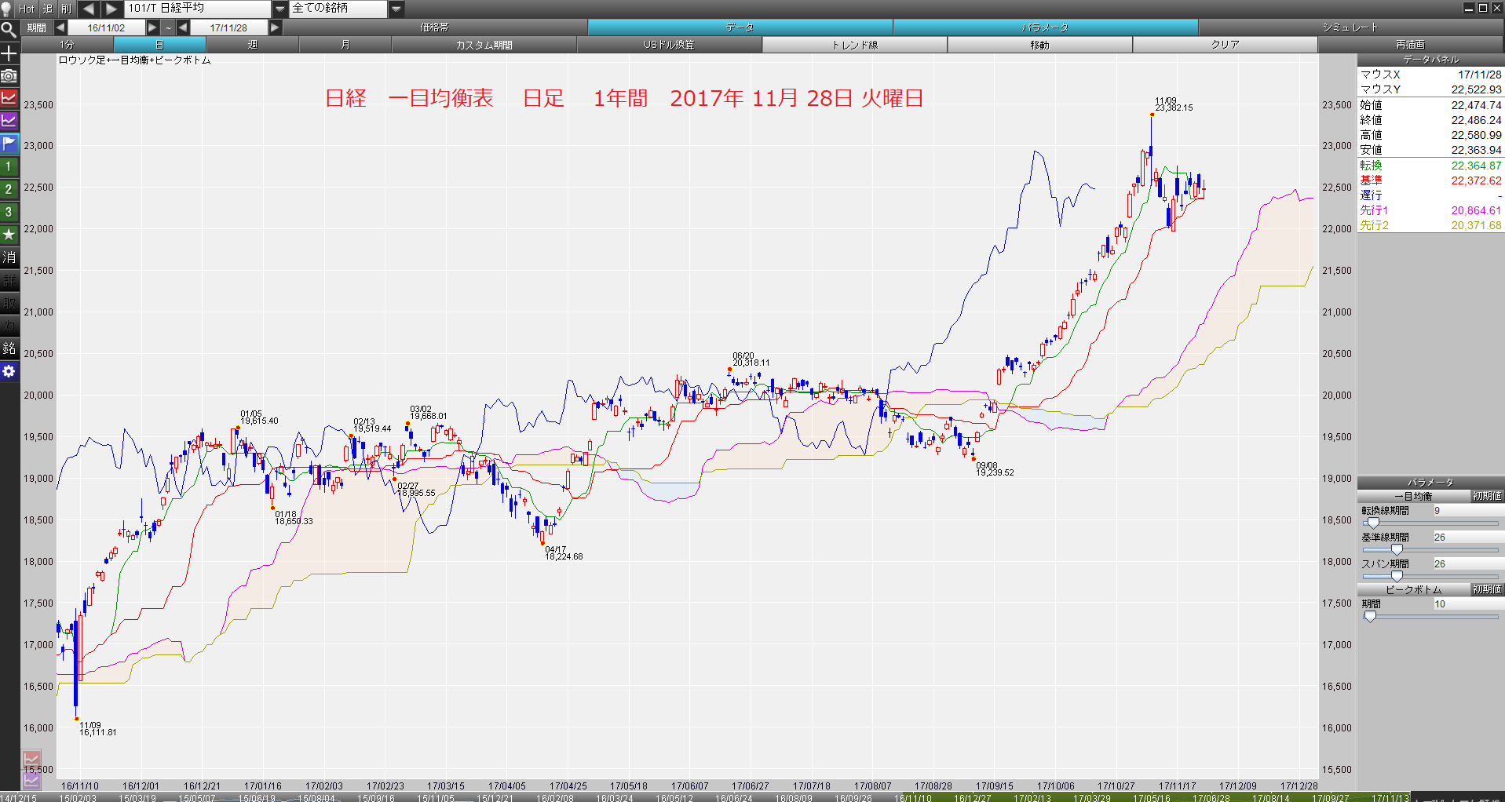This screenshot has width=1505, height=802.
Task: Click the 取 sidebar button
Action: point(9,303)
